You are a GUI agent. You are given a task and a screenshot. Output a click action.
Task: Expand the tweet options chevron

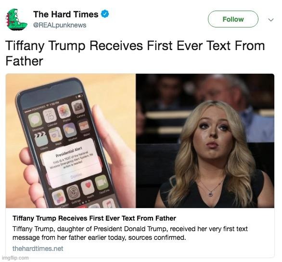[x=270, y=20]
